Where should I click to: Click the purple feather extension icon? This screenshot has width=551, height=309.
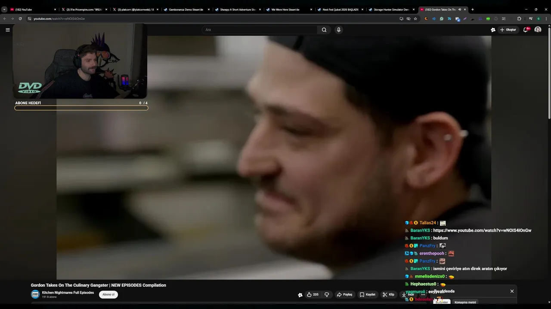[x=465, y=18]
